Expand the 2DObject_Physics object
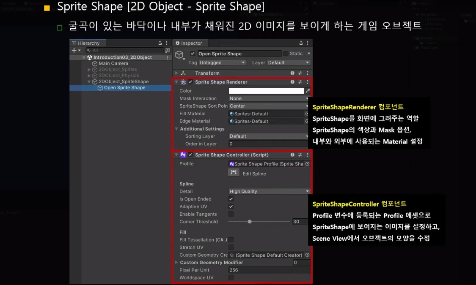 tap(89, 76)
